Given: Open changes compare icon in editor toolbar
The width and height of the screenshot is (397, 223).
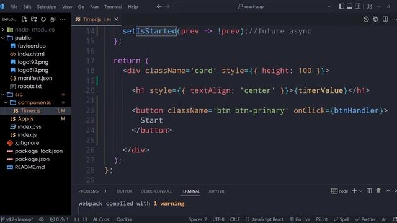Looking at the screenshot, I should click(x=375, y=19).
